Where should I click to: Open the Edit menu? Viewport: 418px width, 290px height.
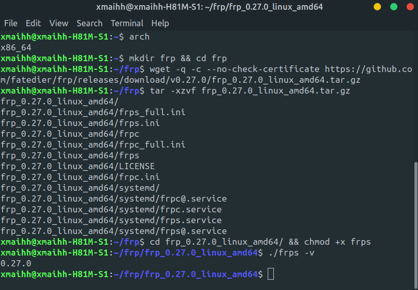point(33,23)
